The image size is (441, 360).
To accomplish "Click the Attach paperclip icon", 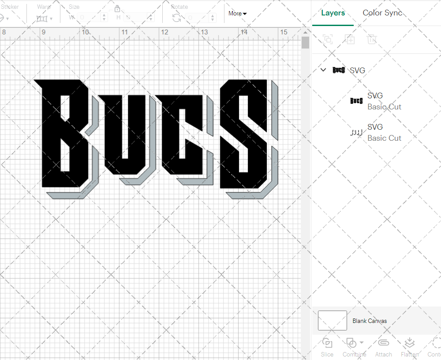I will 383,343.
